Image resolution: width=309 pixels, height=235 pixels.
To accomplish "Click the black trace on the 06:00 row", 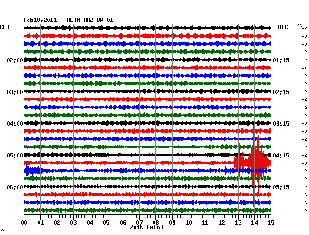I will click(x=147, y=186).
